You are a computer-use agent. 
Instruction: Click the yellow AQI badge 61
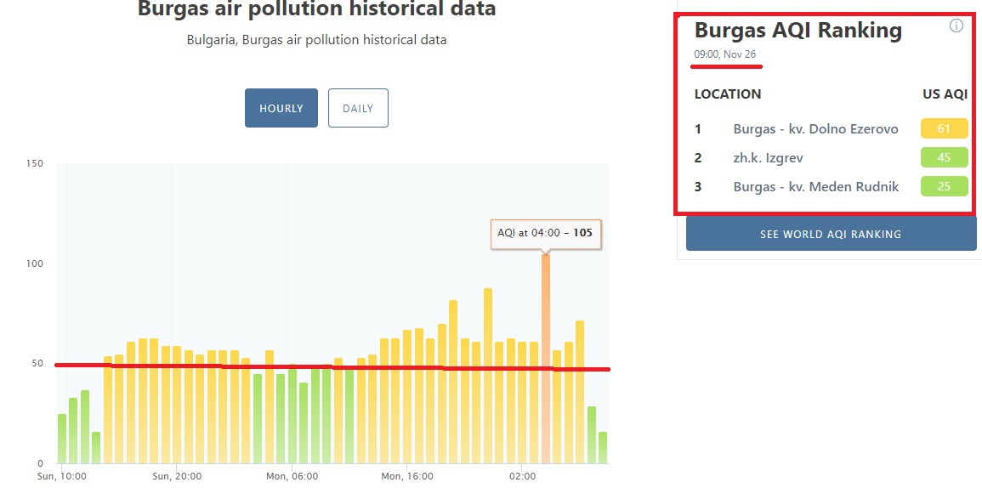pyautogui.click(x=945, y=128)
